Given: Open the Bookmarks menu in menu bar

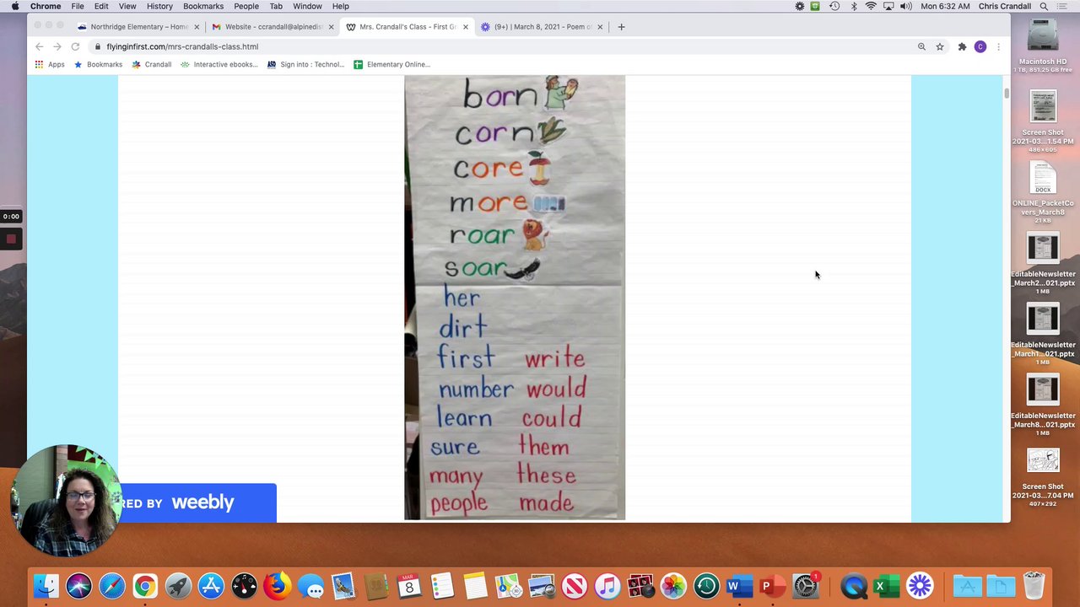Looking at the screenshot, I should [x=203, y=6].
